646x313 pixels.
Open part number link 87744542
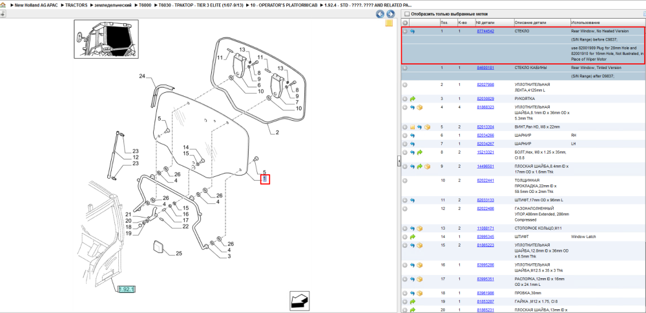[485, 31]
